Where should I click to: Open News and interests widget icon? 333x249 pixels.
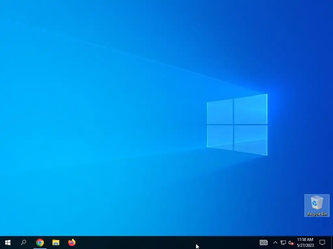263,243
